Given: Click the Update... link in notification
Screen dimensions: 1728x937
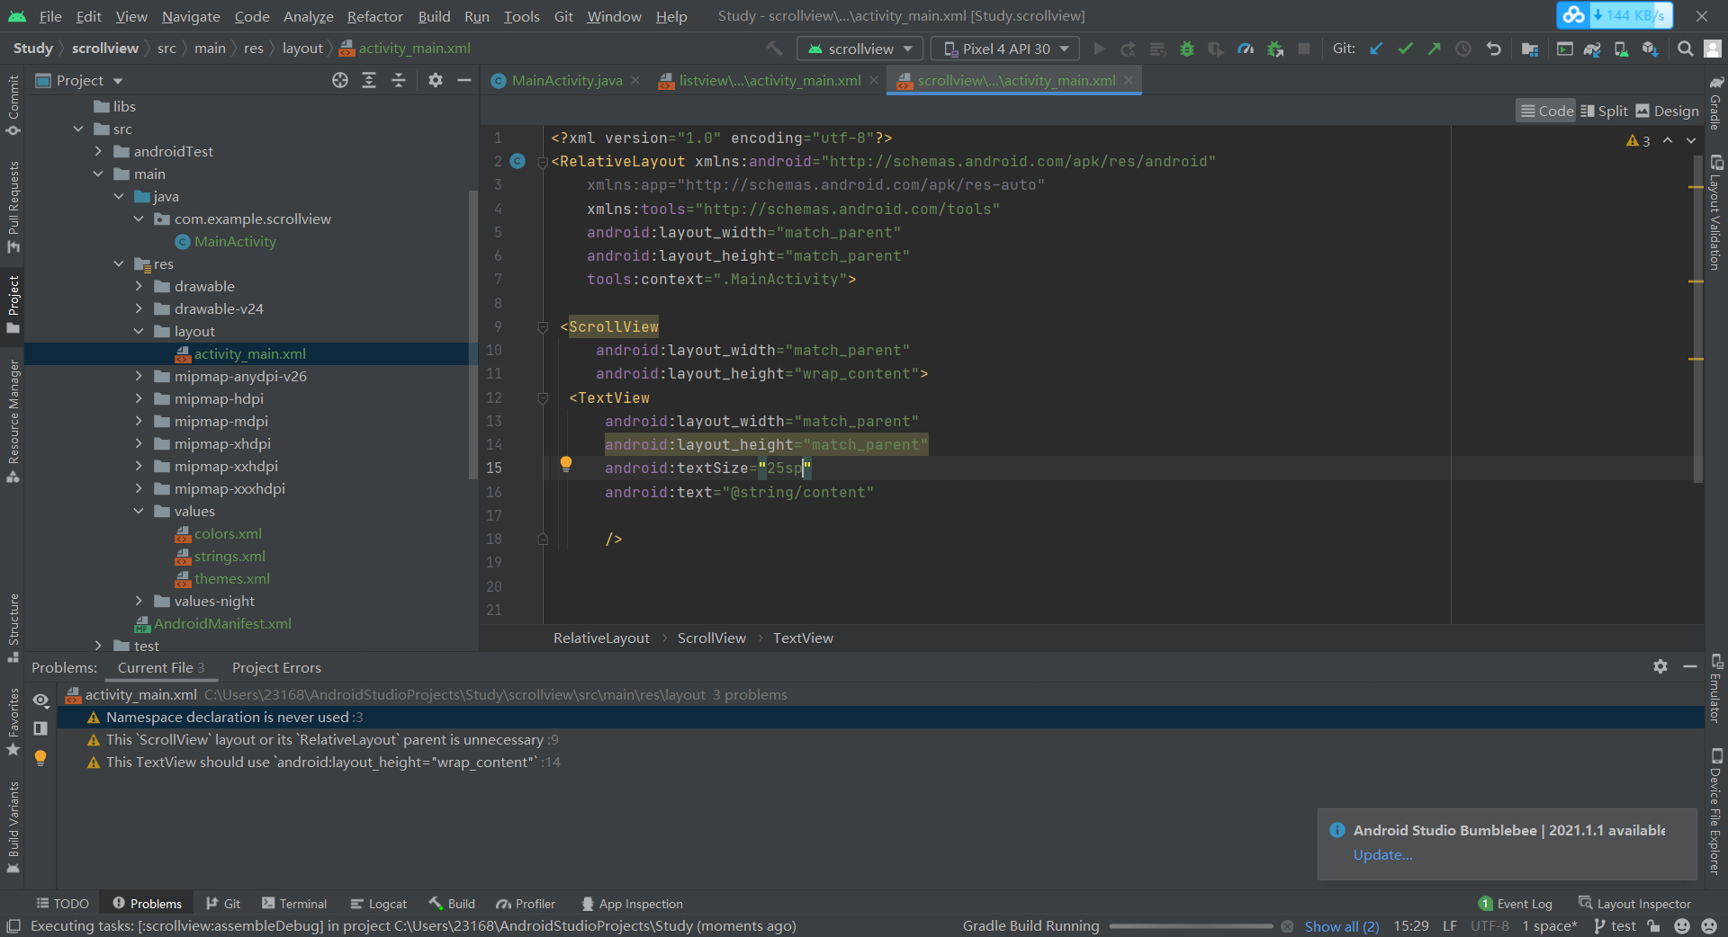Looking at the screenshot, I should [x=1382, y=855].
